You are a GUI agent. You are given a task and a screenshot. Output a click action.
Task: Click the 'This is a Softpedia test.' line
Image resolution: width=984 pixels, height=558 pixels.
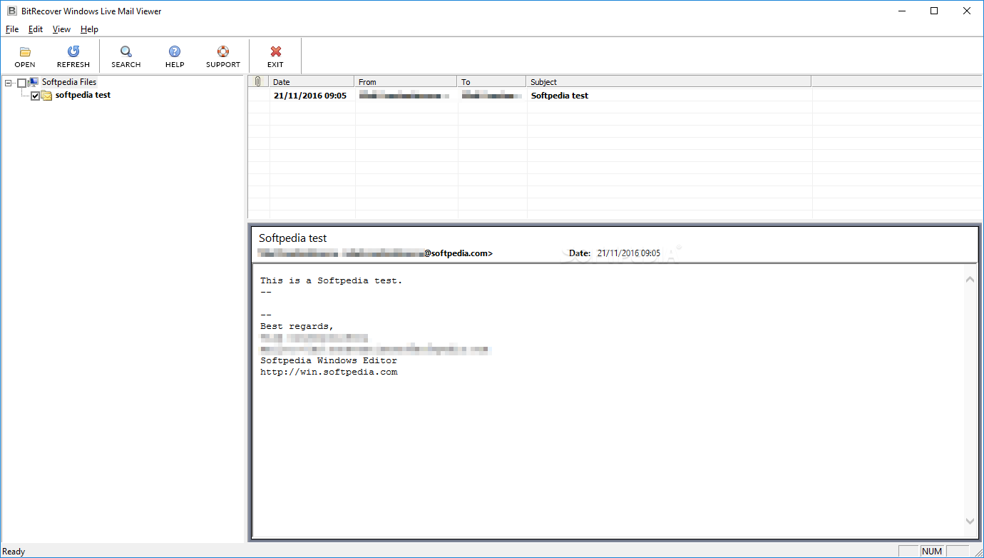(332, 280)
